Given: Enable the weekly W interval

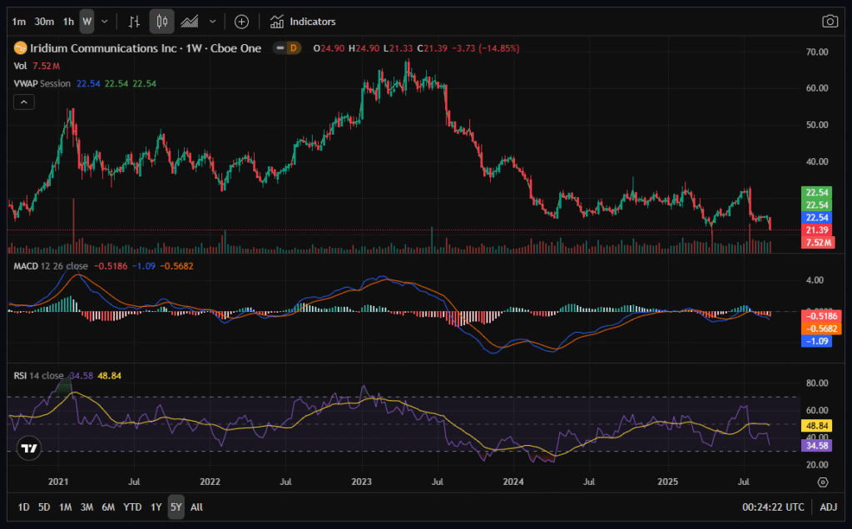Looking at the screenshot, I should (x=87, y=21).
